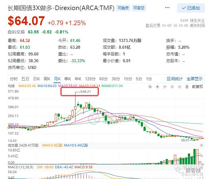Click the 最高 value 64.32

(x=25, y=40)
